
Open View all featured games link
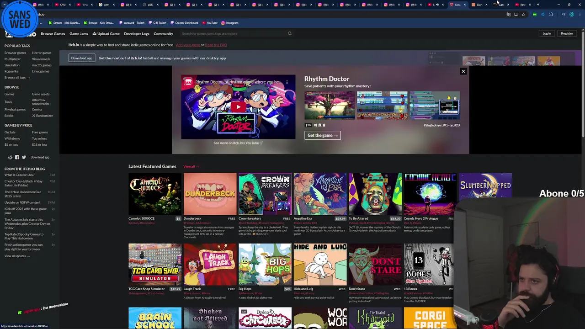click(191, 167)
